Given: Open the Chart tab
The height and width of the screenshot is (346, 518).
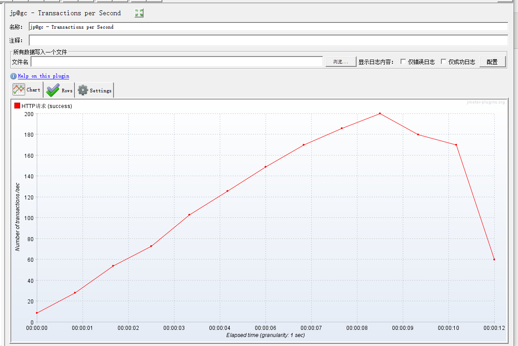Looking at the screenshot, I should click(x=27, y=90).
